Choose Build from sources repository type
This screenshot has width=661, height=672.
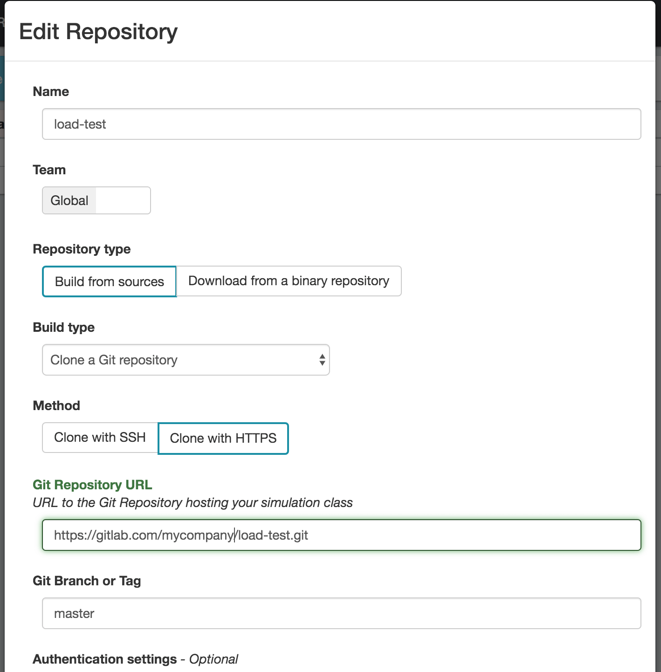pos(110,281)
